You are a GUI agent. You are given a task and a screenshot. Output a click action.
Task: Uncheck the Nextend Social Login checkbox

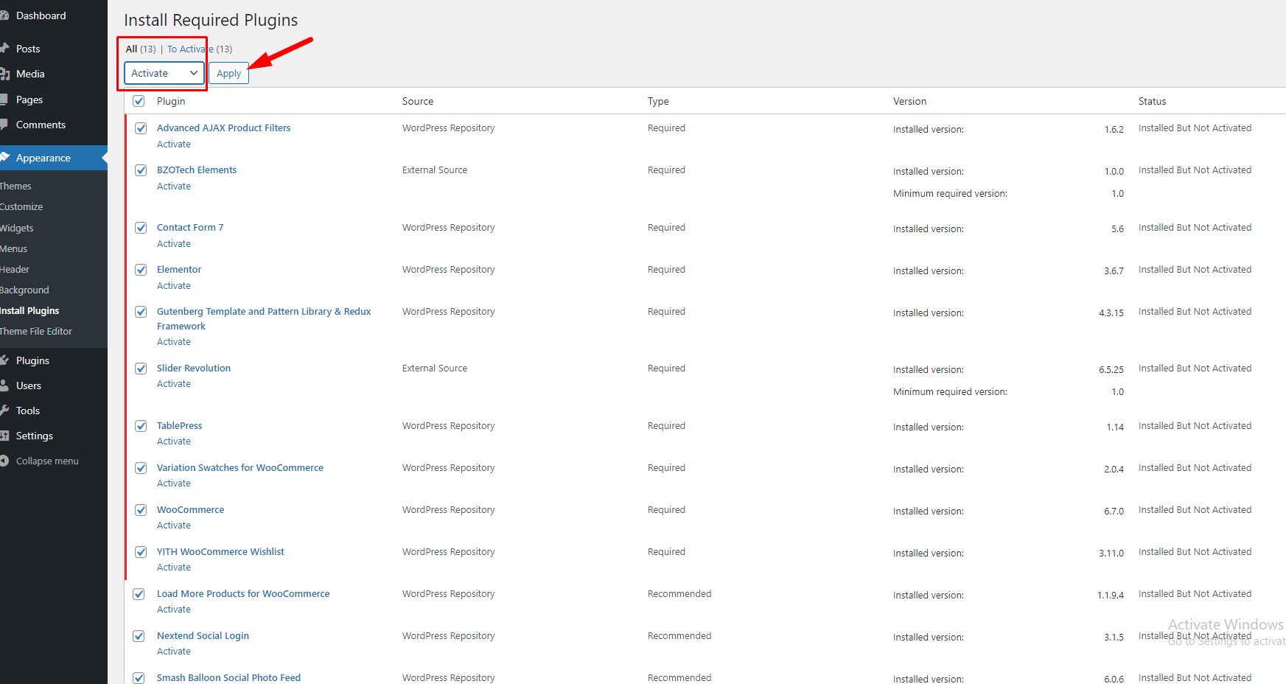click(139, 636)
